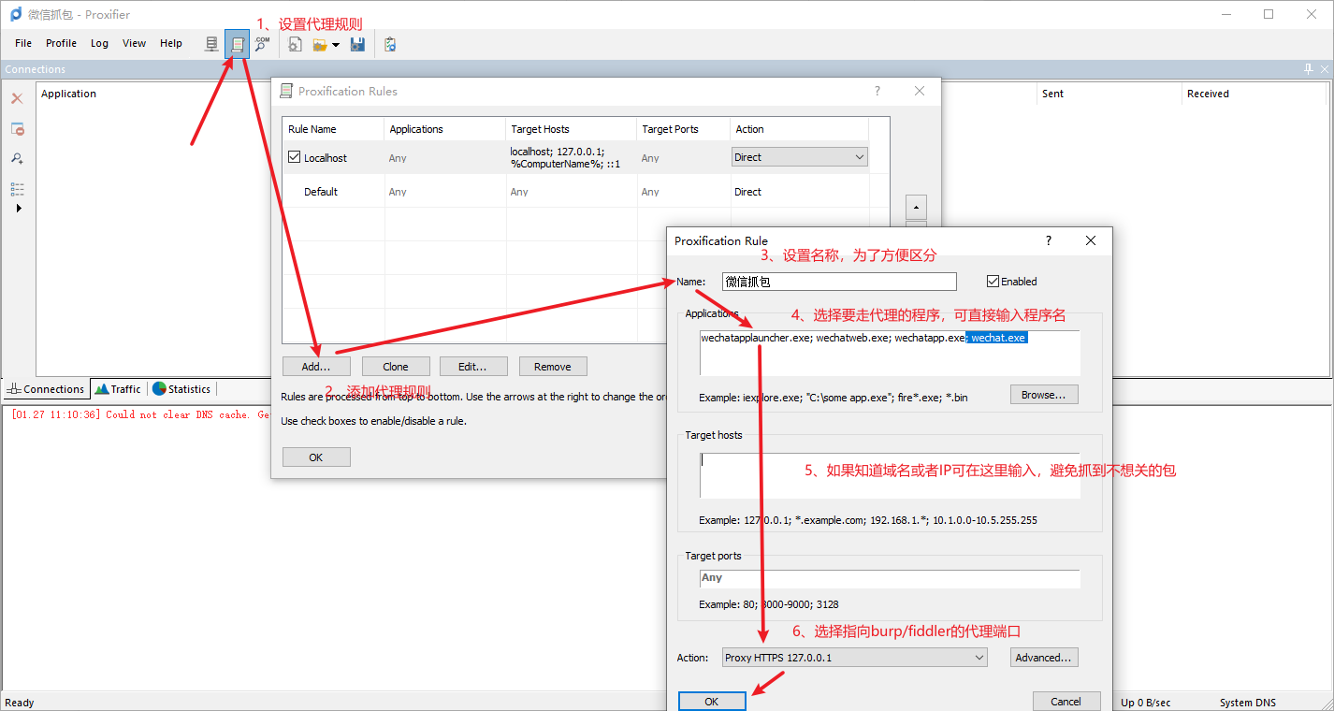1334x711 pixels.
Task: Click the Add... button
Action: pyautogui.click(x=316, y=367)
